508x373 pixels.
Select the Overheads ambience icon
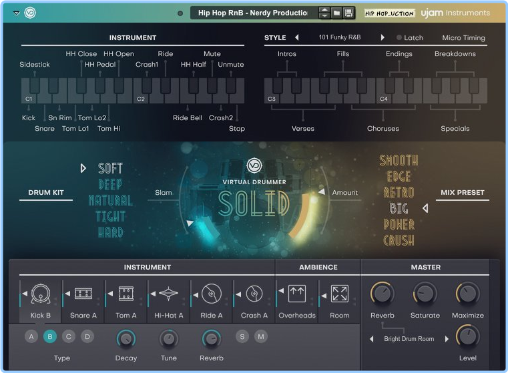(297, 294)
